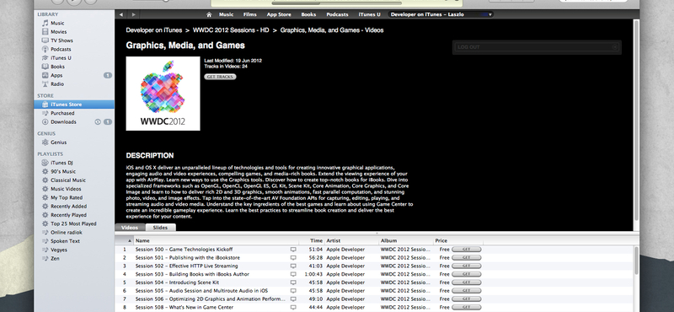Viewport: 674px width, 312px height.
Task: Open the iTunes DJ playlist icon
Action: [45, 163]
